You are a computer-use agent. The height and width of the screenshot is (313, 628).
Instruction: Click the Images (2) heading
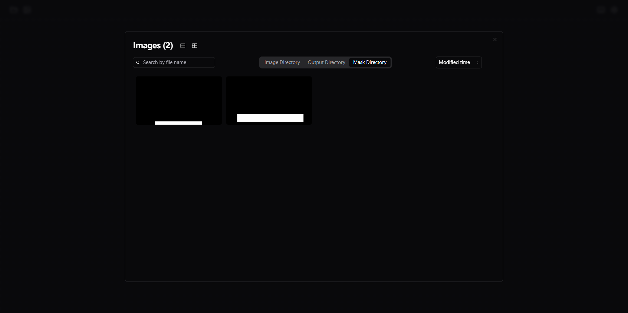tap(152, 45)
